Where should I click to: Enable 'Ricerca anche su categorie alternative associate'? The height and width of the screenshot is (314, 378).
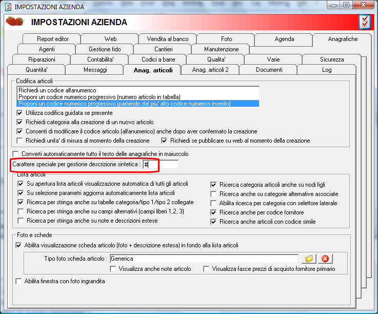213,194
